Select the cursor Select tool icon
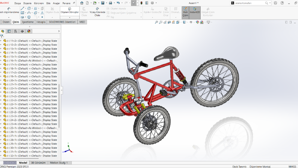The image size is (298, 168). (x=134, y=3)
